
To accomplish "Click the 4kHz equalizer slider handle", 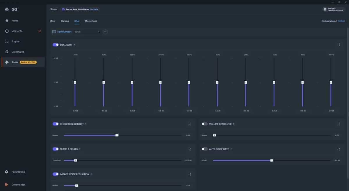I will [274, 82].
